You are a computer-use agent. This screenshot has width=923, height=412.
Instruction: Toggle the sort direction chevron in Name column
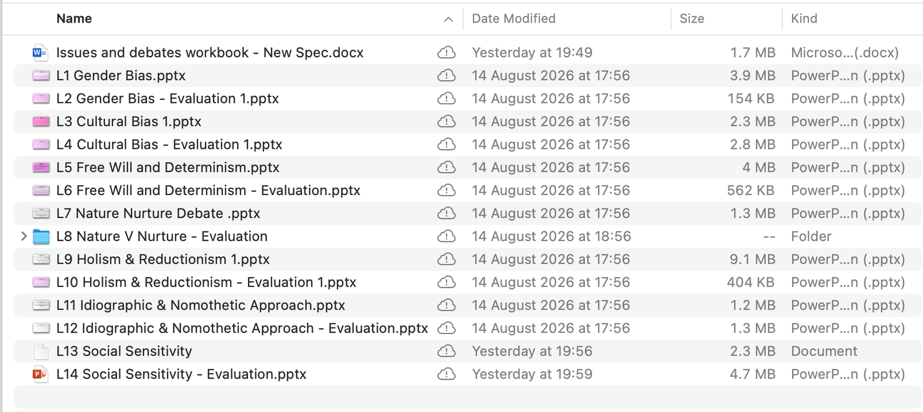coord(448,19)
